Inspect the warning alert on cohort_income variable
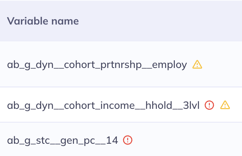The width and height of the screenshot is (242, 156). click(225, 105)
